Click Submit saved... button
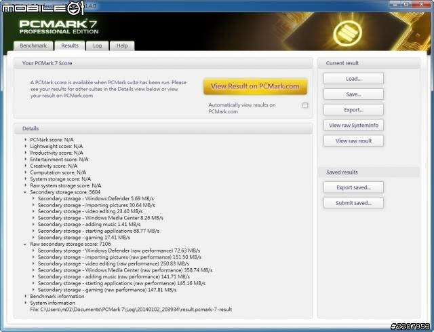This screenshot has height=332, width=434. (353, 203)
